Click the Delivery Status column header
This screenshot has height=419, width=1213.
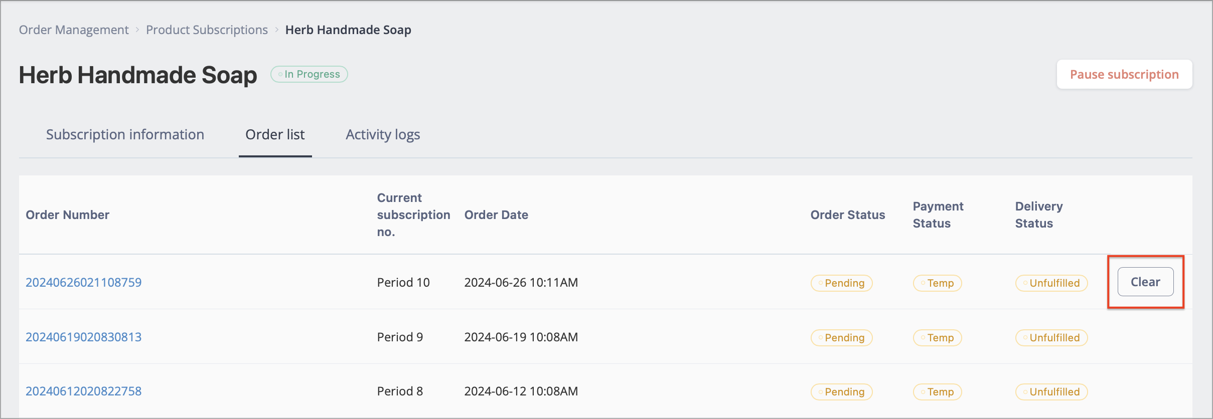[x=1039, y=215]
